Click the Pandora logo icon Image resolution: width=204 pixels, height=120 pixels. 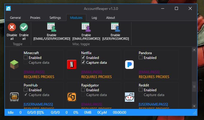point(129,64)
